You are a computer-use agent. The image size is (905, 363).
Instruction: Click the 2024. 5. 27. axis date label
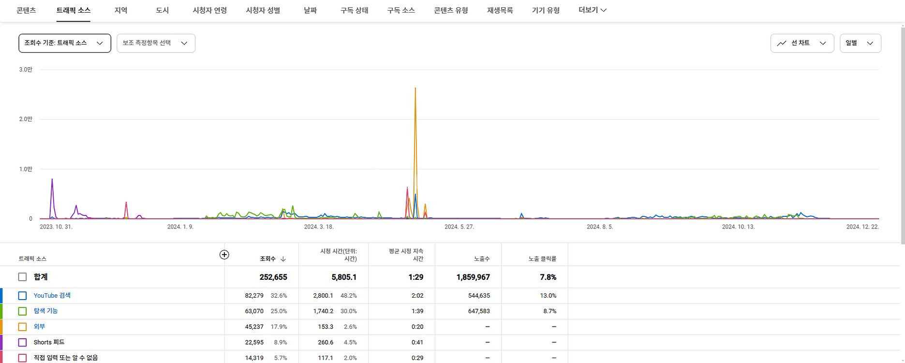tap(459, 227)
